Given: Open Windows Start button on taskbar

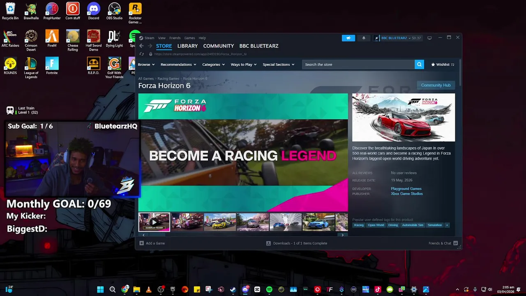Looking at the screenshot, I should pyautogui.click(x=100, y=289).
